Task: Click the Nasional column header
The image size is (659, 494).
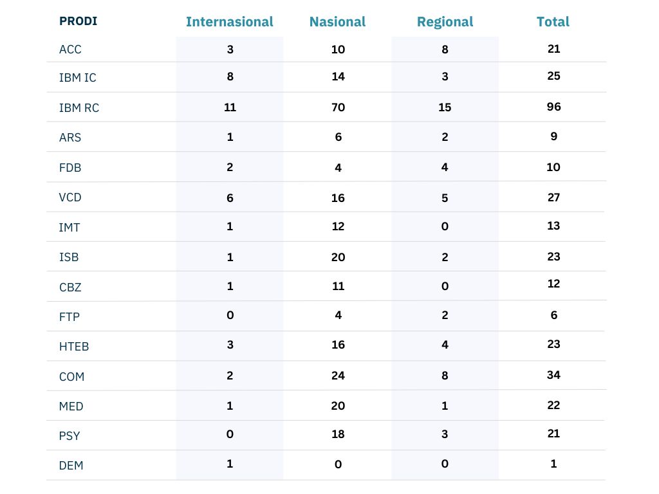Action: [x=337, y=22]
